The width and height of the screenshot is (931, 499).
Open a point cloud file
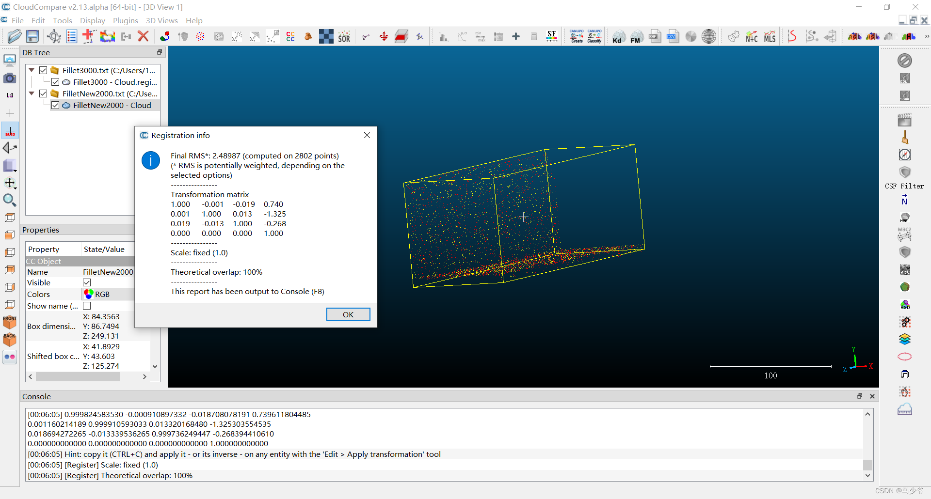[15, 36]
